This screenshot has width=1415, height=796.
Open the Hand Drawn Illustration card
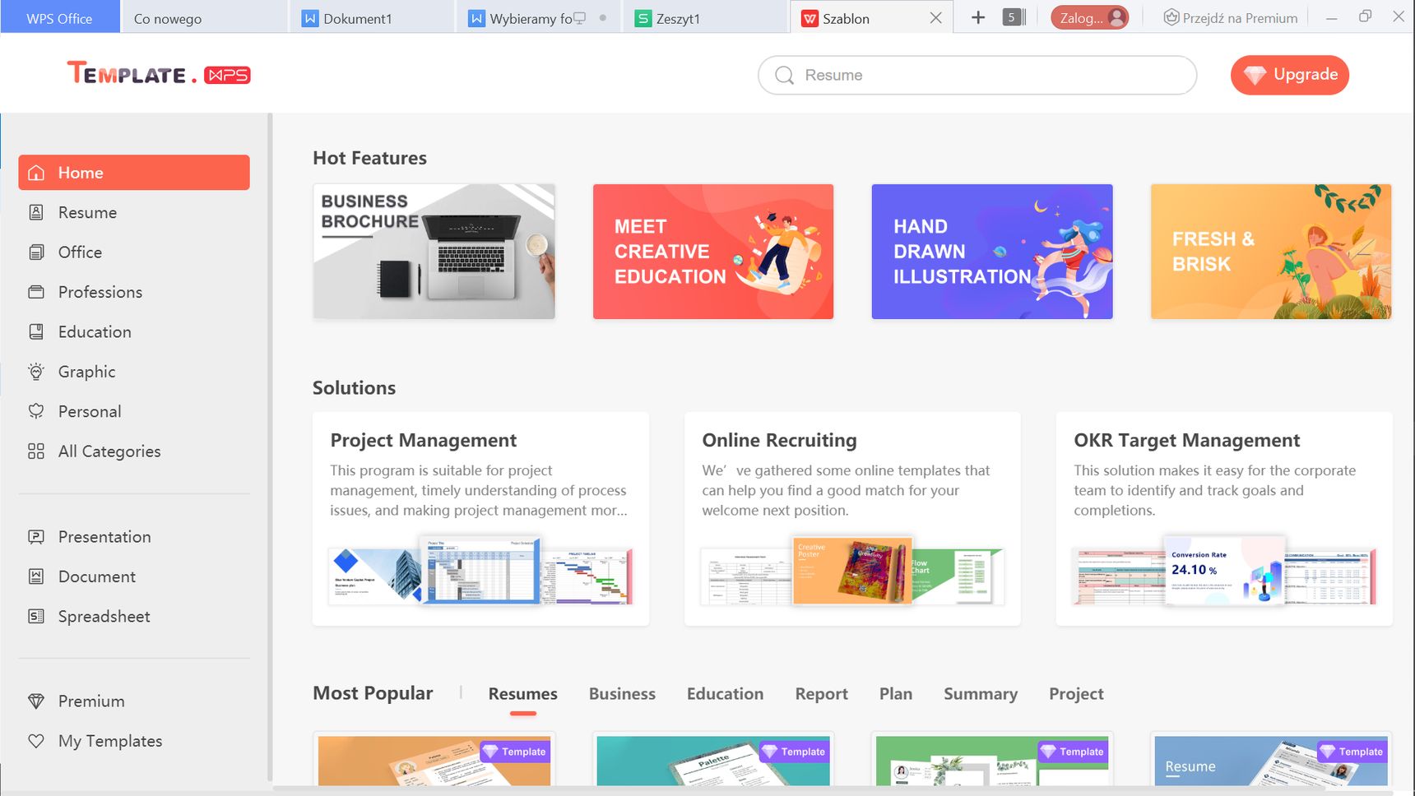click(x=992, y=252)
